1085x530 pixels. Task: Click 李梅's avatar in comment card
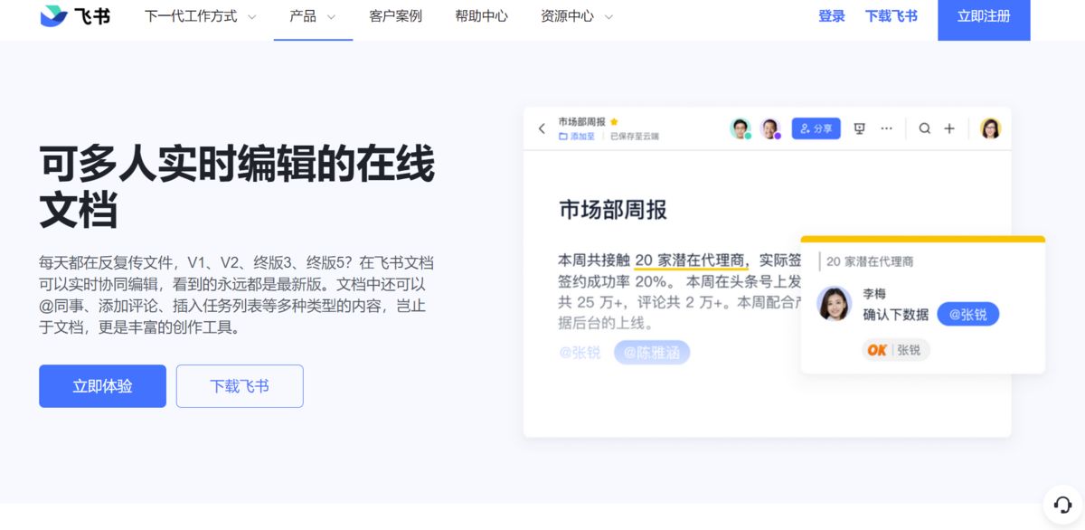pyautogui.click(x=835, y=304)
